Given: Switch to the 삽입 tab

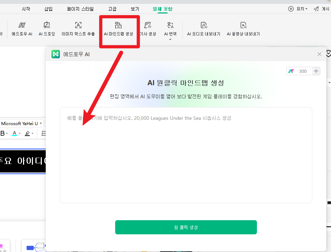Looking at the screenshot, I should (49, 9).
